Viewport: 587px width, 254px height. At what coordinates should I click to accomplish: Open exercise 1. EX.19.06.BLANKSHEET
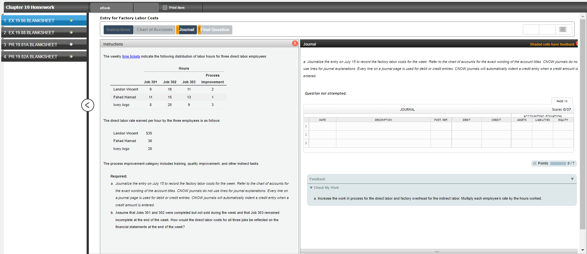(44, 21)
